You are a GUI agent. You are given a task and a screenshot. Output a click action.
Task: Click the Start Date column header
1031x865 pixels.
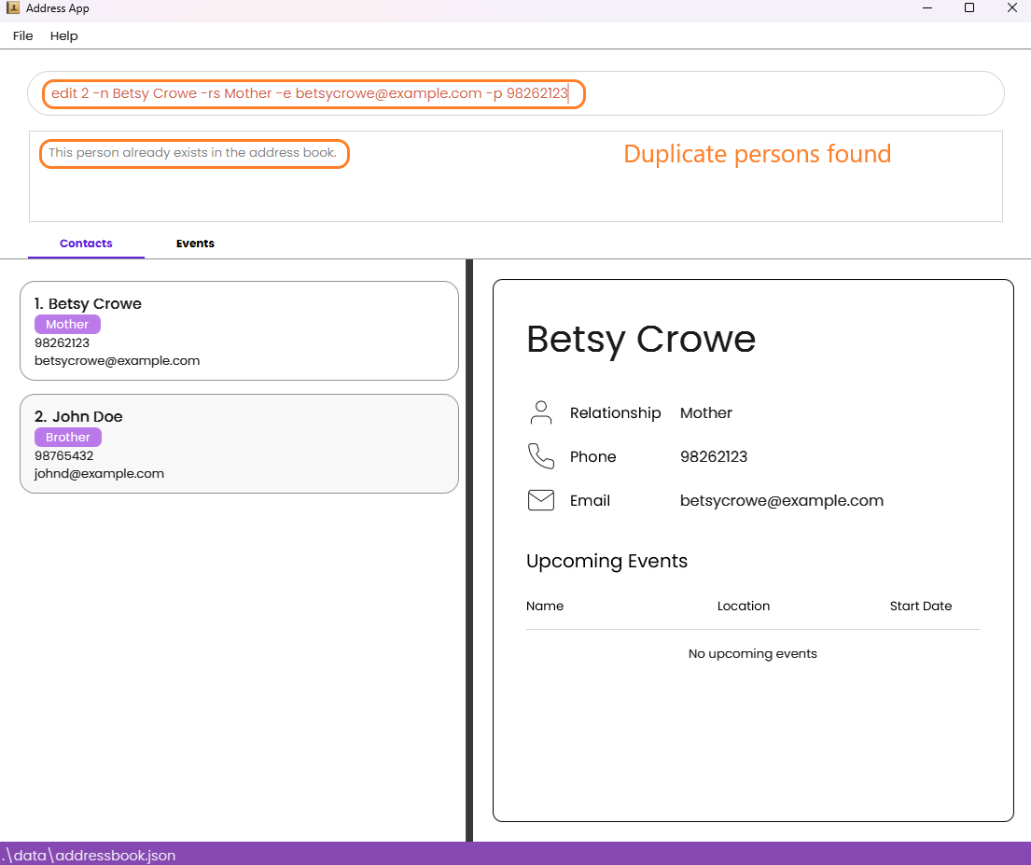[921, 606]
